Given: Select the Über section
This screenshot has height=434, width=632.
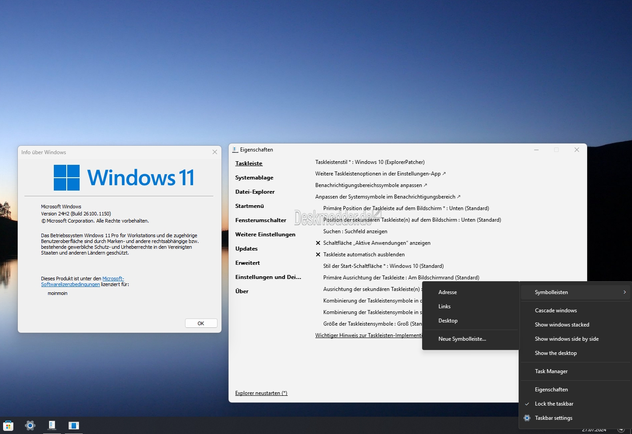Looking at the screenshot, I should pyautogui.click(x=242, y=291).
